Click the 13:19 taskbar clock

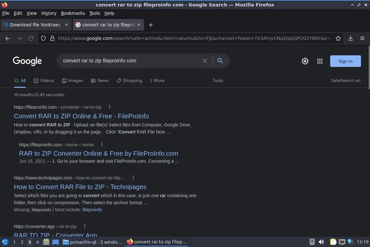pyautogui.click(x=362, y=242)
